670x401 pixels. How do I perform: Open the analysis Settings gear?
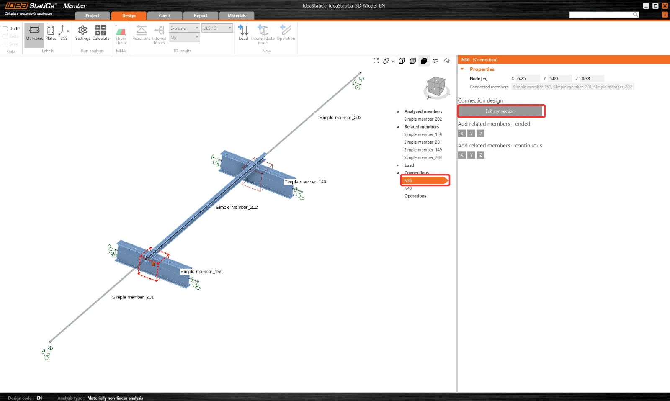click(x=82, y=33)
